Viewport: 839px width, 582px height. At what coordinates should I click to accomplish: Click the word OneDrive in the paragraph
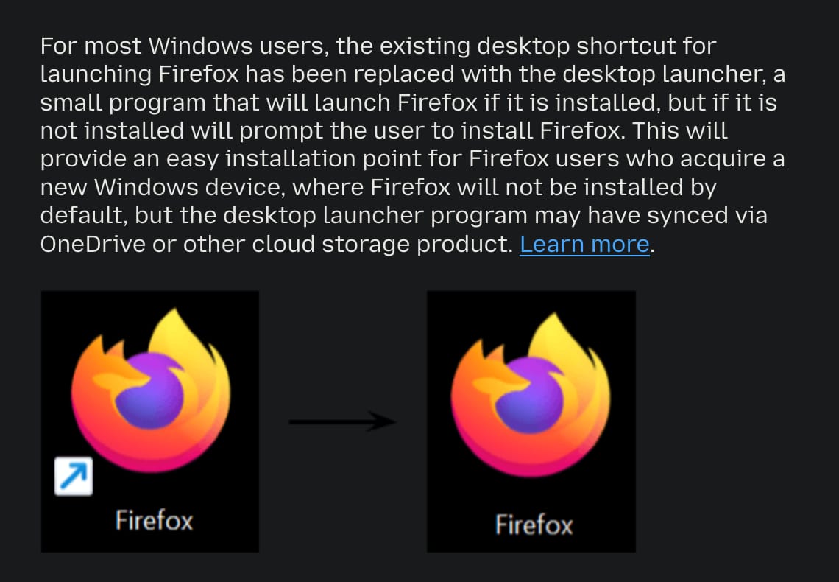[93, 244]
